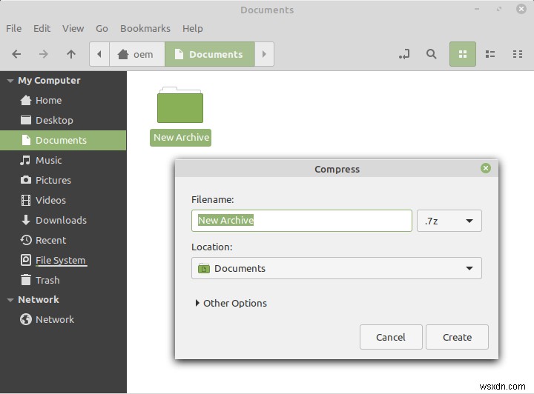The height and width of the screenshot is (394, 534).
Task: Open the Location Documents dropdown
Action: [336, 268]
